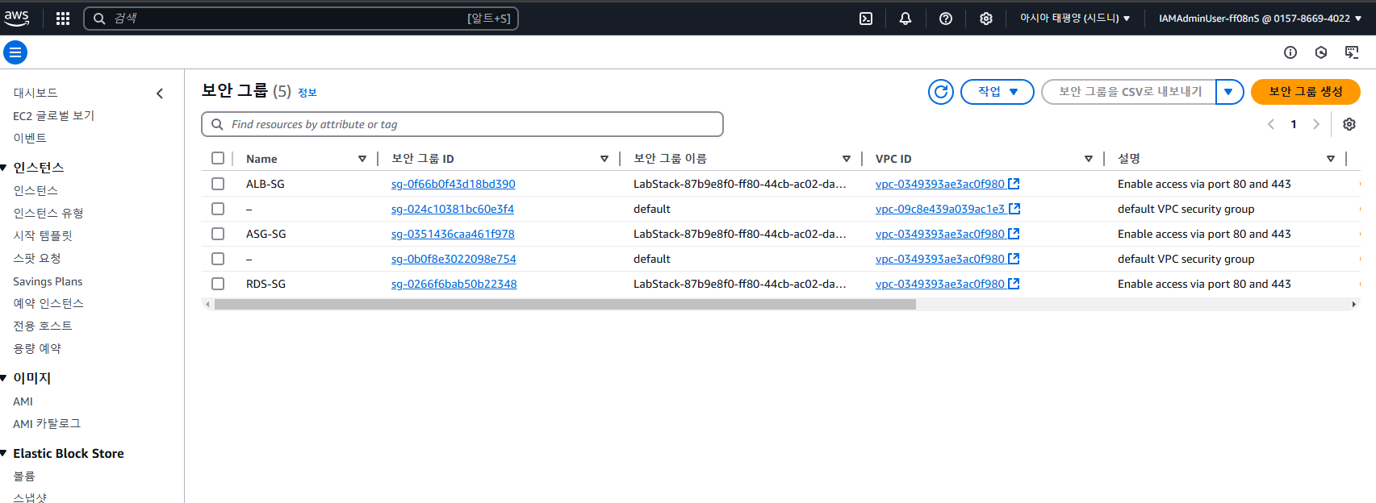Open security group sg-0f66b0f43d18bd390
The height and width of the screenshot is (503, 1376).
click(x=454, y=184)
